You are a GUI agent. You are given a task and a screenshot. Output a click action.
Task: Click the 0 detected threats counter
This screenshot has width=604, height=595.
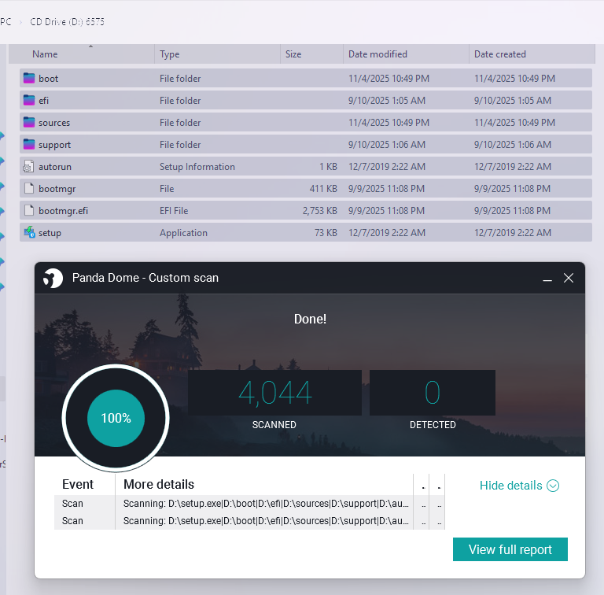click(433, 393)
